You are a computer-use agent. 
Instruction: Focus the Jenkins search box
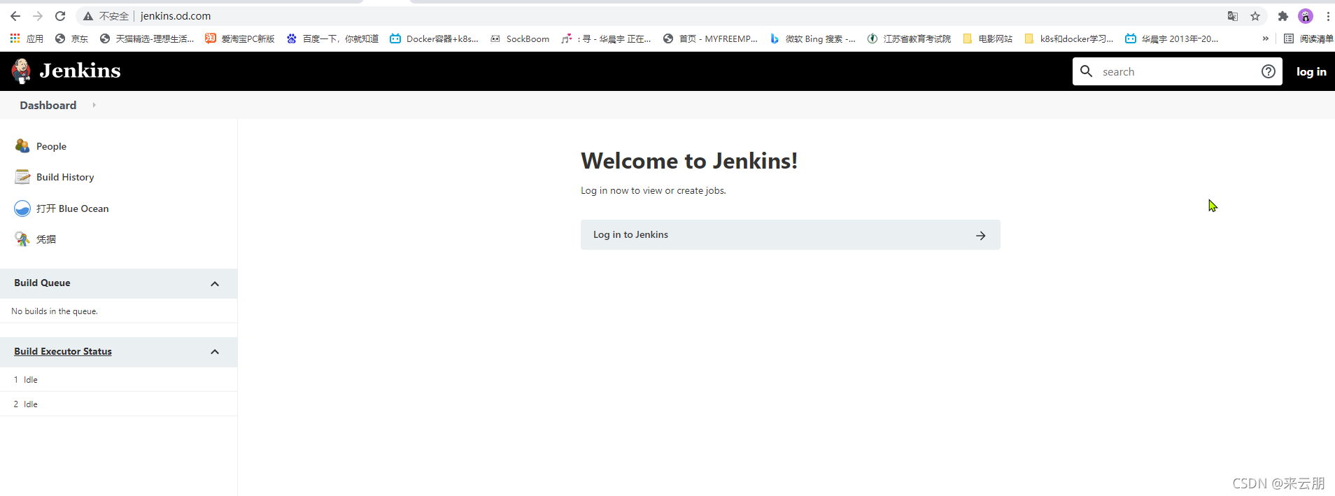pyautogui.click(x=1177, y=71)
